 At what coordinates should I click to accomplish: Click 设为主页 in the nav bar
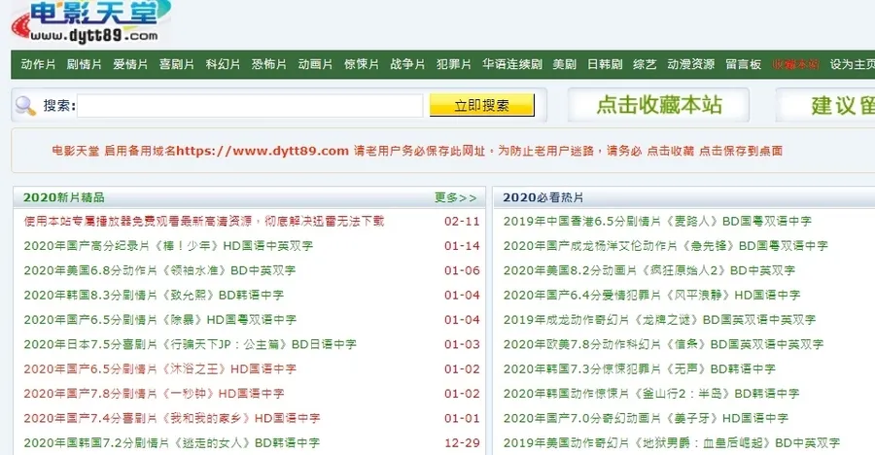tap(852, 64)
